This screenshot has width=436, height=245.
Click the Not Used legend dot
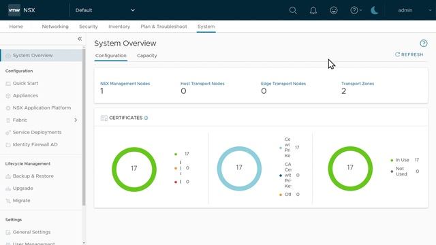392,171
